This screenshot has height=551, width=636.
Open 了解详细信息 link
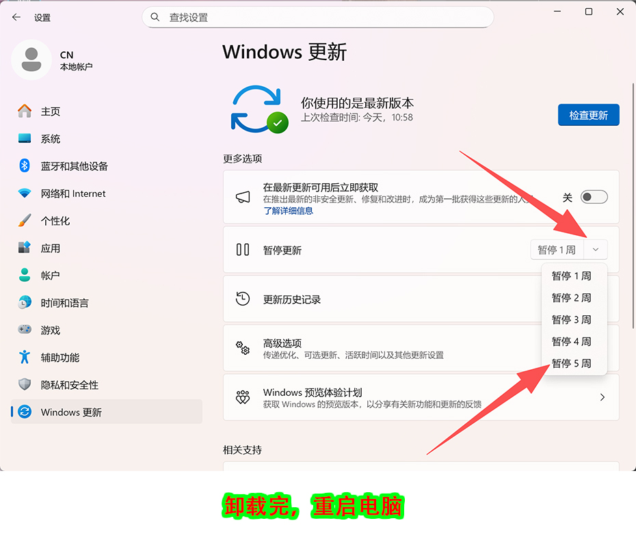click(288, 211)
